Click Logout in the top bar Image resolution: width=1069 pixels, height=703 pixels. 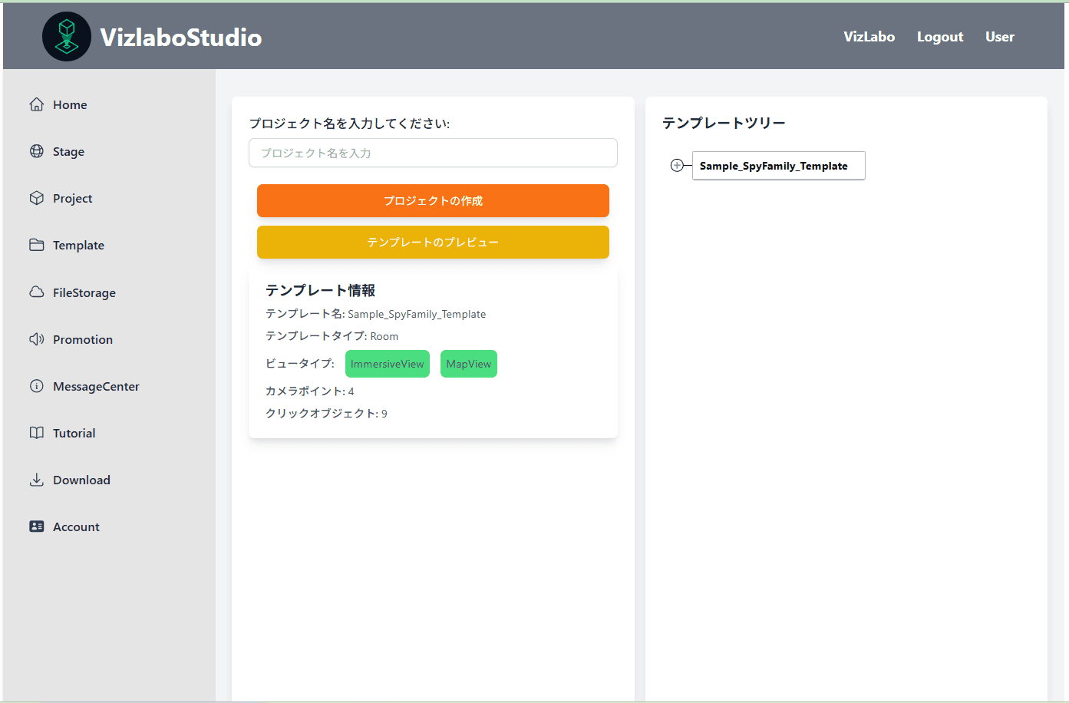pos(939,37)
